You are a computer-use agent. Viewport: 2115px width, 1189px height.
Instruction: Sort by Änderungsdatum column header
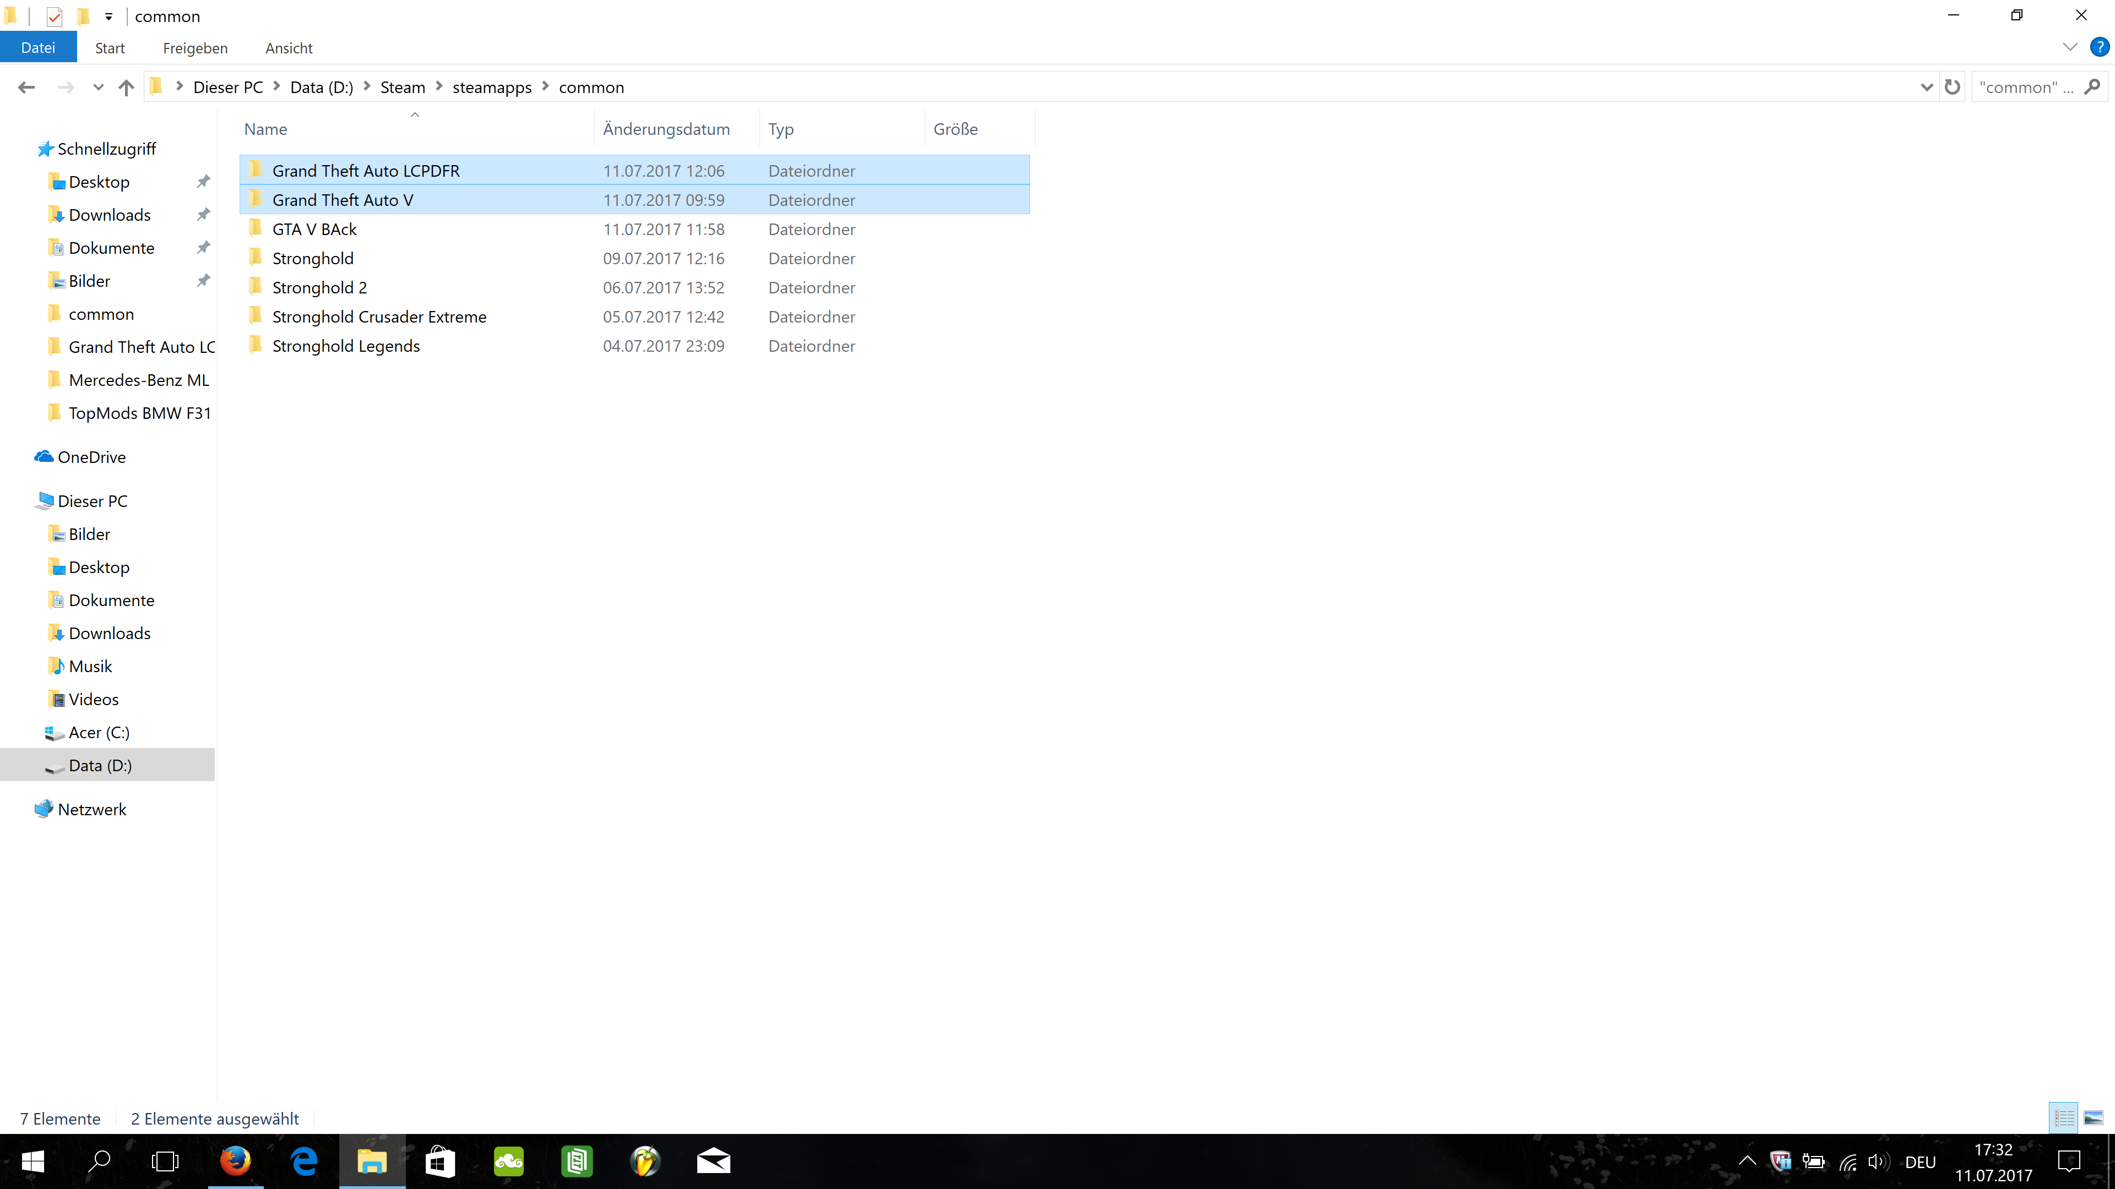[666, 129]
